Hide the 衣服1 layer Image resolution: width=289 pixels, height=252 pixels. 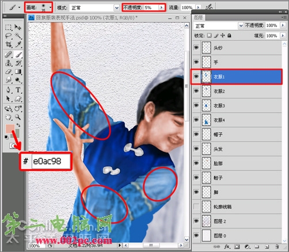click(x=196, y=77)
